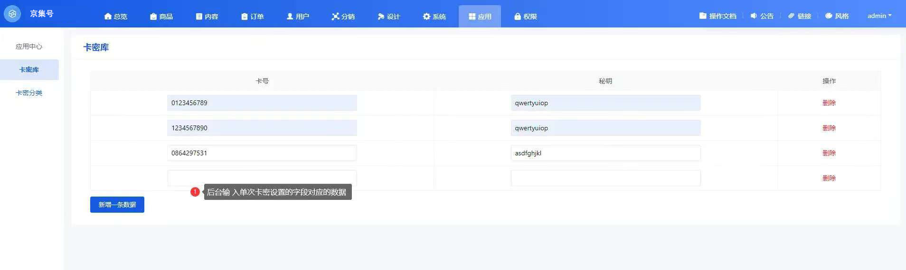Open the 商品 products icon
This screenshot has width=906, height=270.
click(x=153, y=17)
